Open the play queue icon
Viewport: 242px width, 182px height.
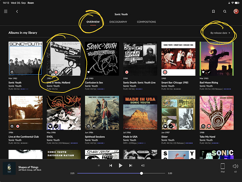pos(143,166)
